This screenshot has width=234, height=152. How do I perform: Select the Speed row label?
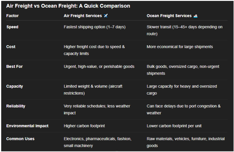click(x=13, y=27)
